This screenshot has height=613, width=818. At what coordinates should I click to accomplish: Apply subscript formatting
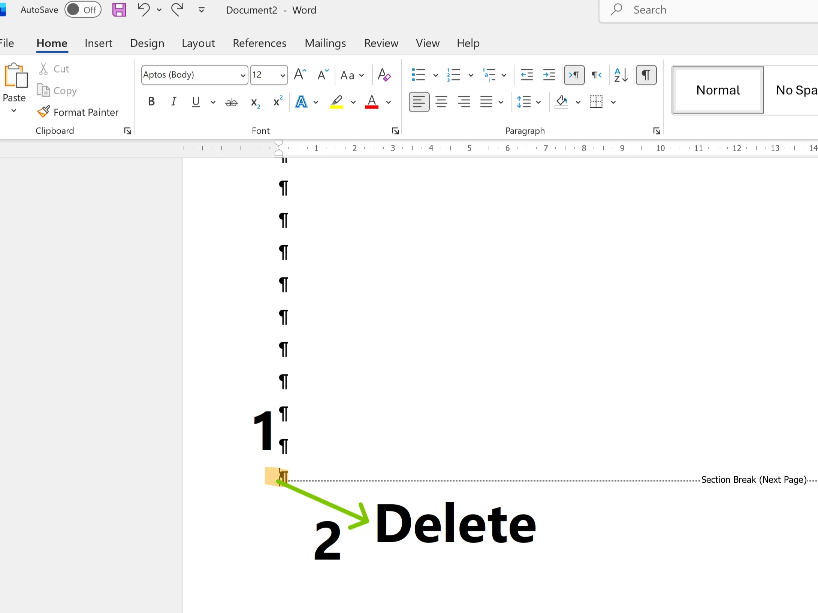(x=255, y=102)
